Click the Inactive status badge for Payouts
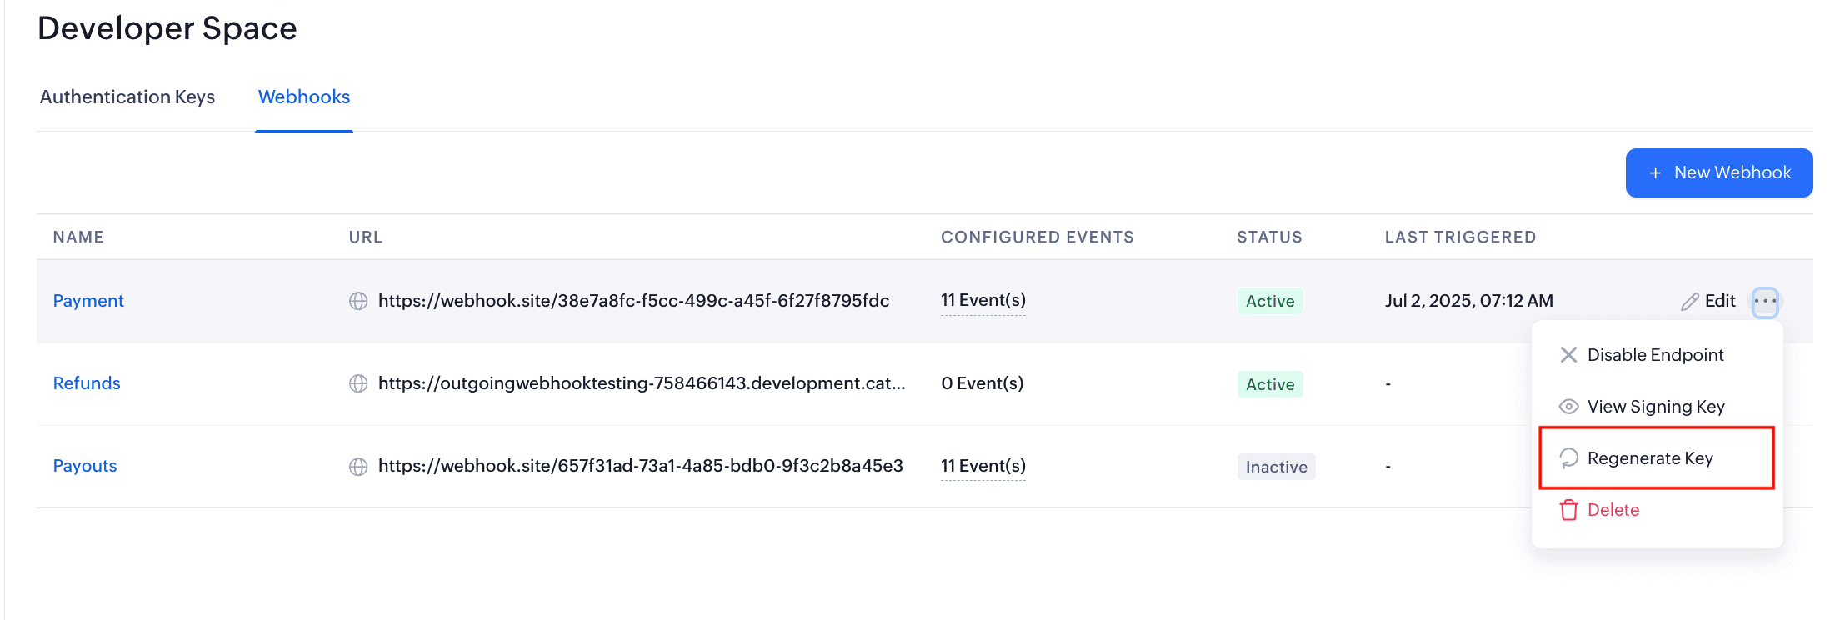The height and width of the screenshot is (620, 1845). click(x=1276, y=467)
